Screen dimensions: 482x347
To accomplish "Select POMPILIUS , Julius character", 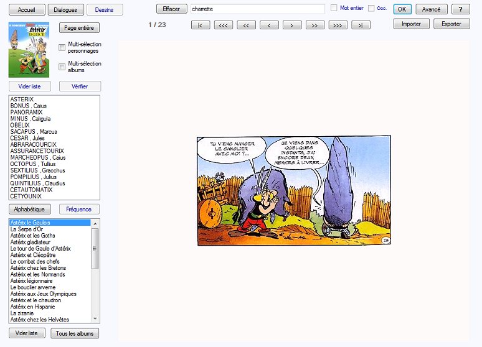I will (33, 177).
